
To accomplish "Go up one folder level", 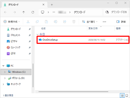I will (x=24, y=12).
